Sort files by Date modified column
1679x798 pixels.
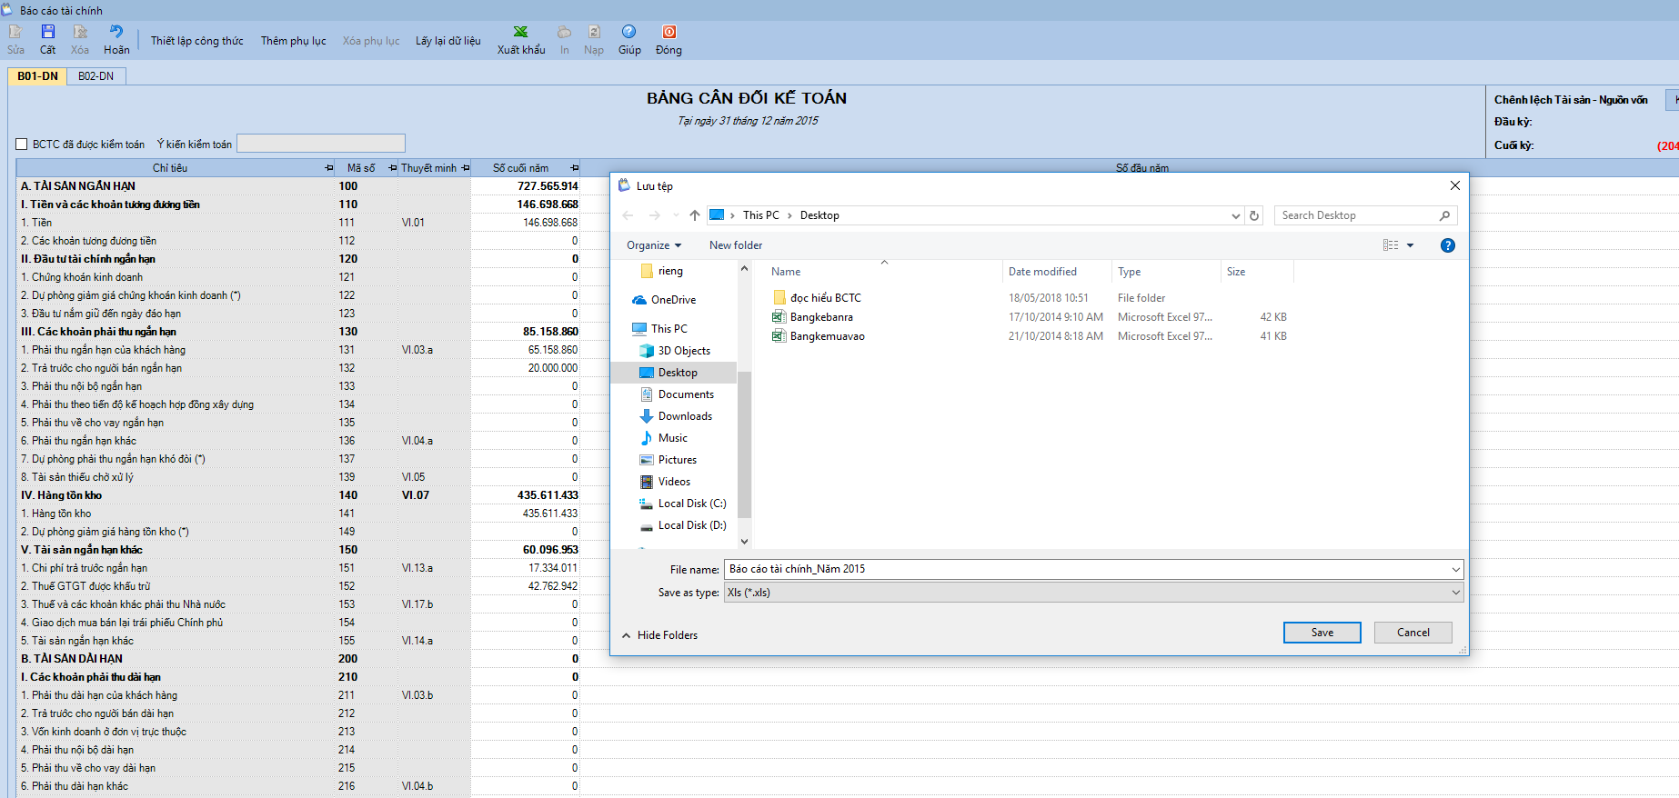pos(1042,272)
